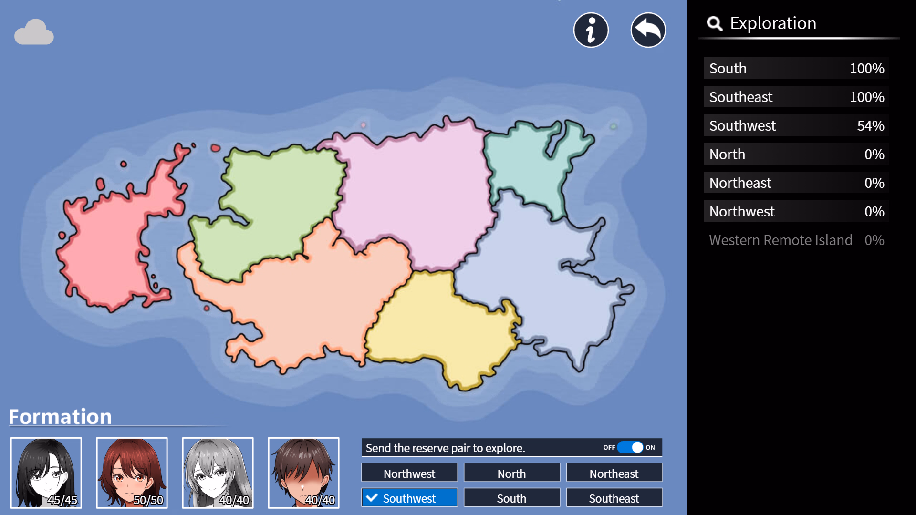Screen dimensions: 916x515
Task: Select South exploration button
Action: coord(511,498)
